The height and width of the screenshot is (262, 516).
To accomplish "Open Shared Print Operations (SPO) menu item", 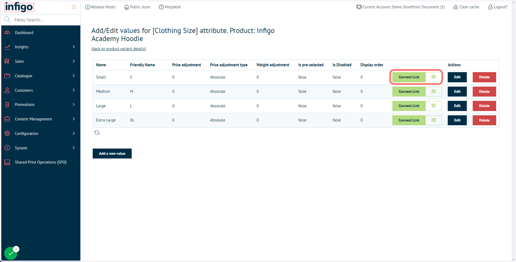I will click(x=41, y=163).
